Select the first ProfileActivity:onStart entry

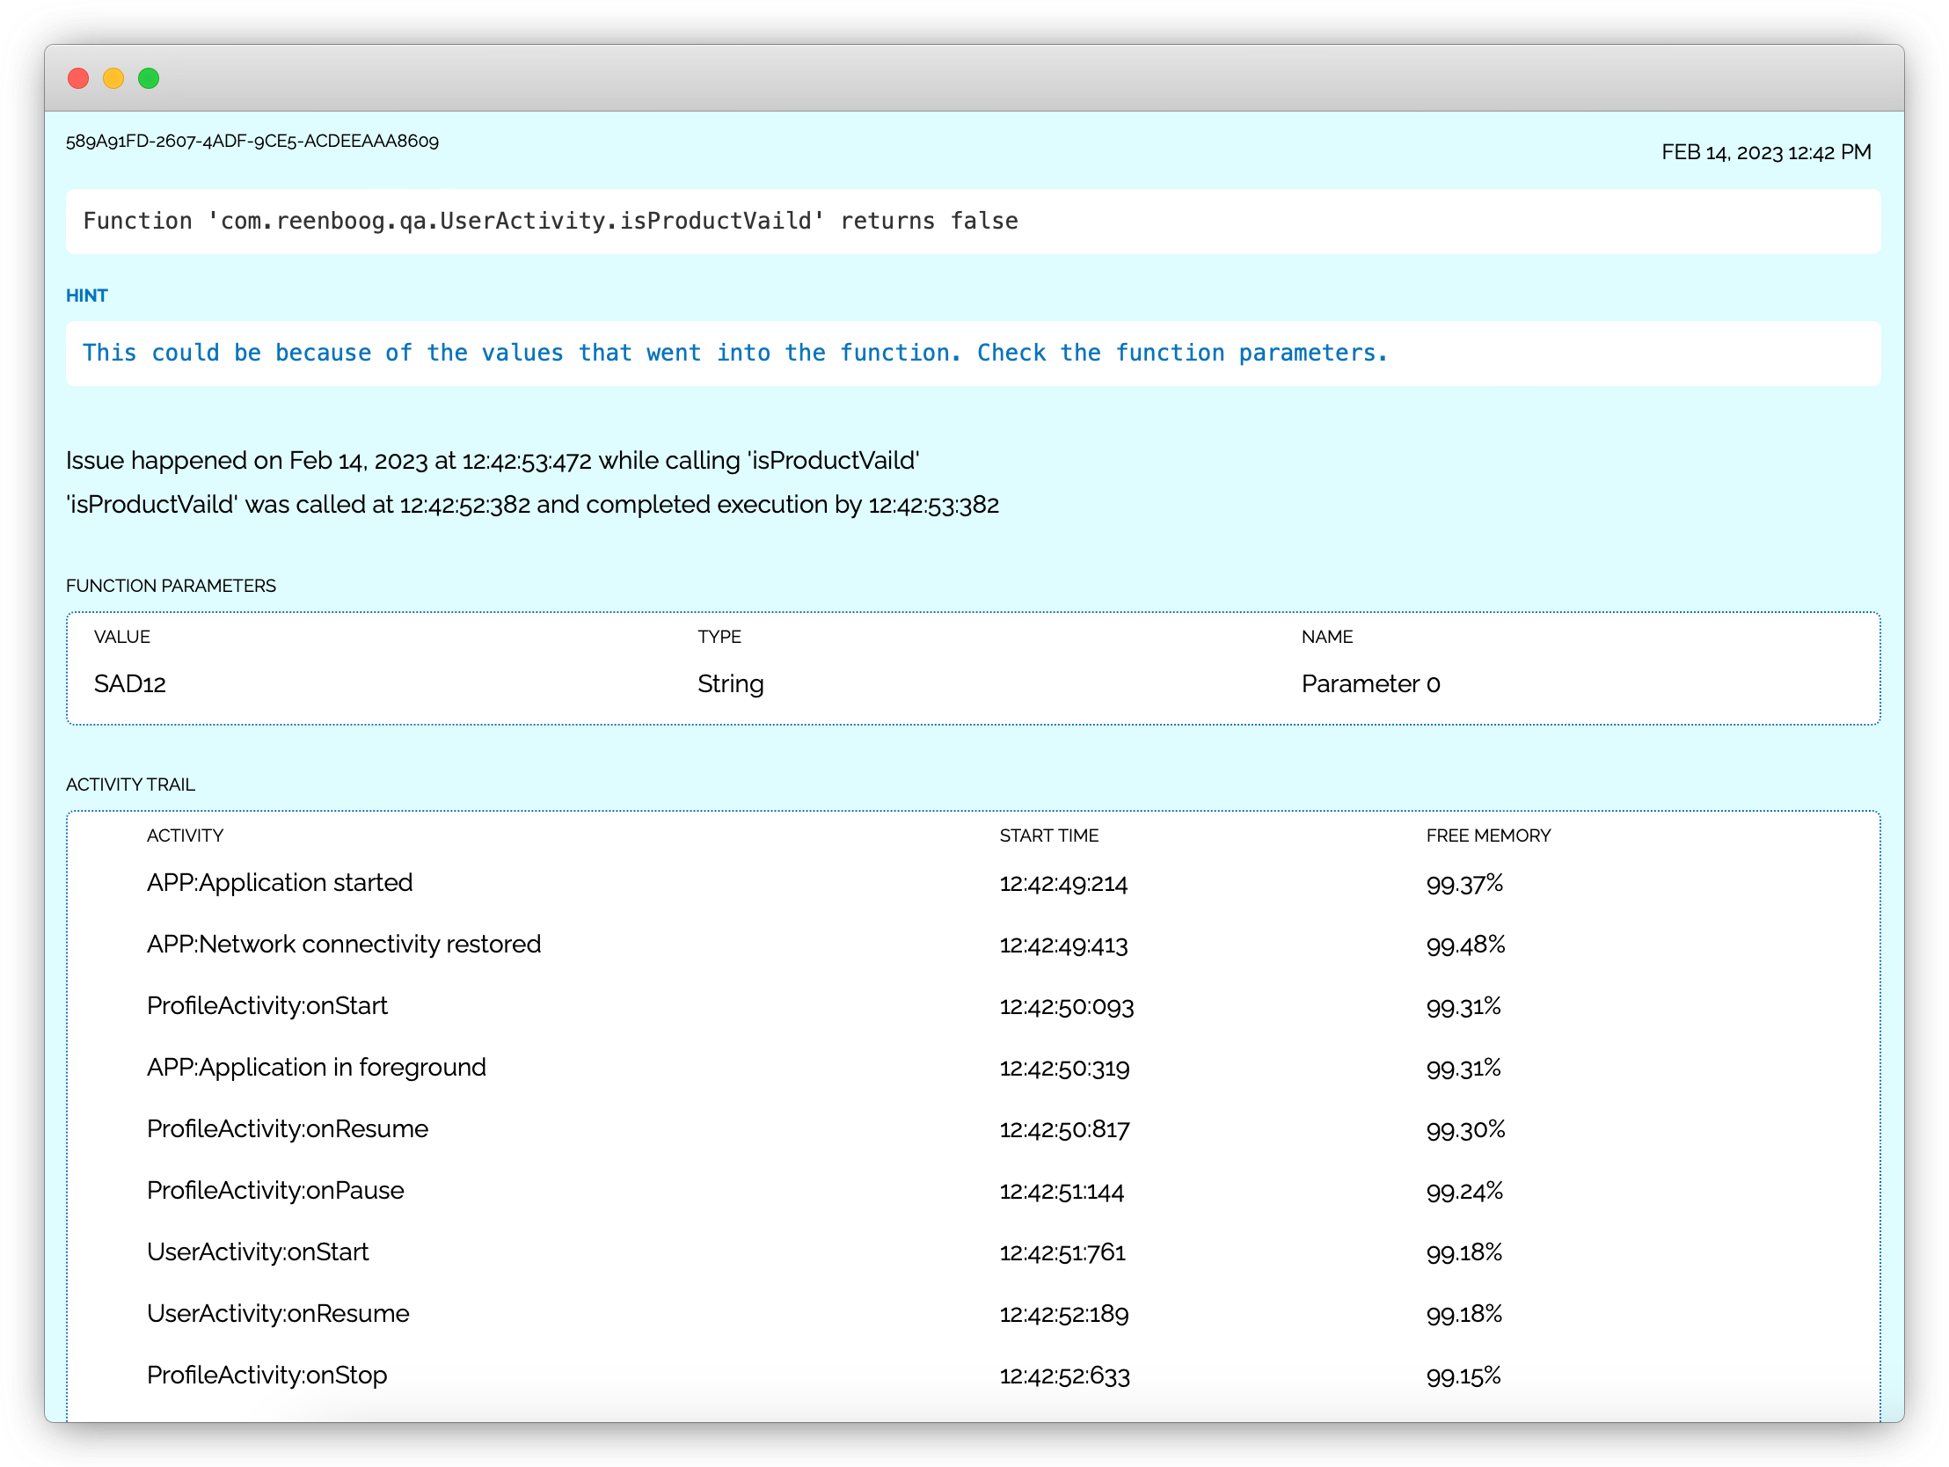click(x=267, y=1006)
